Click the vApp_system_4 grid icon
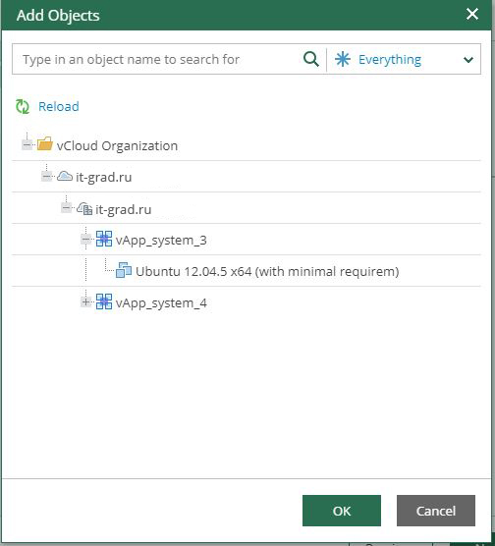This screenshot has width=495, height=546. point(104,301)
